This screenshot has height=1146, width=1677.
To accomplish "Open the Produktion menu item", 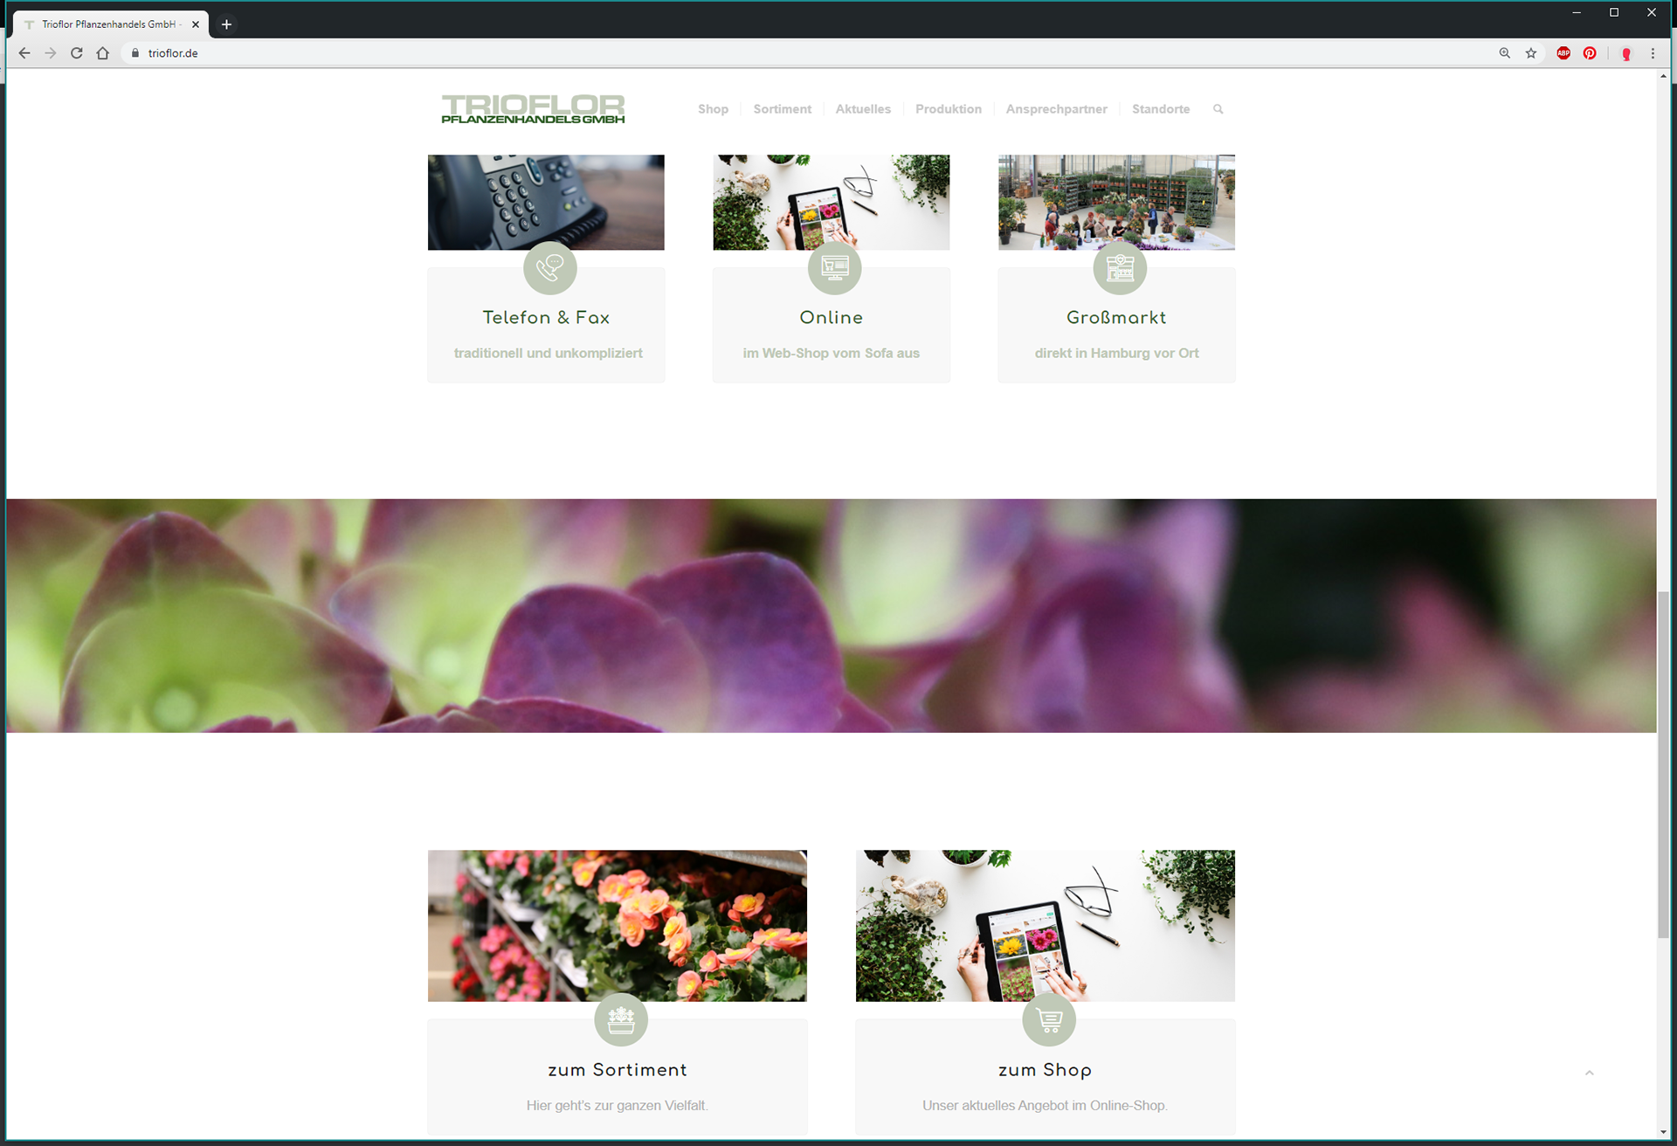I will (x=949, y=109).
